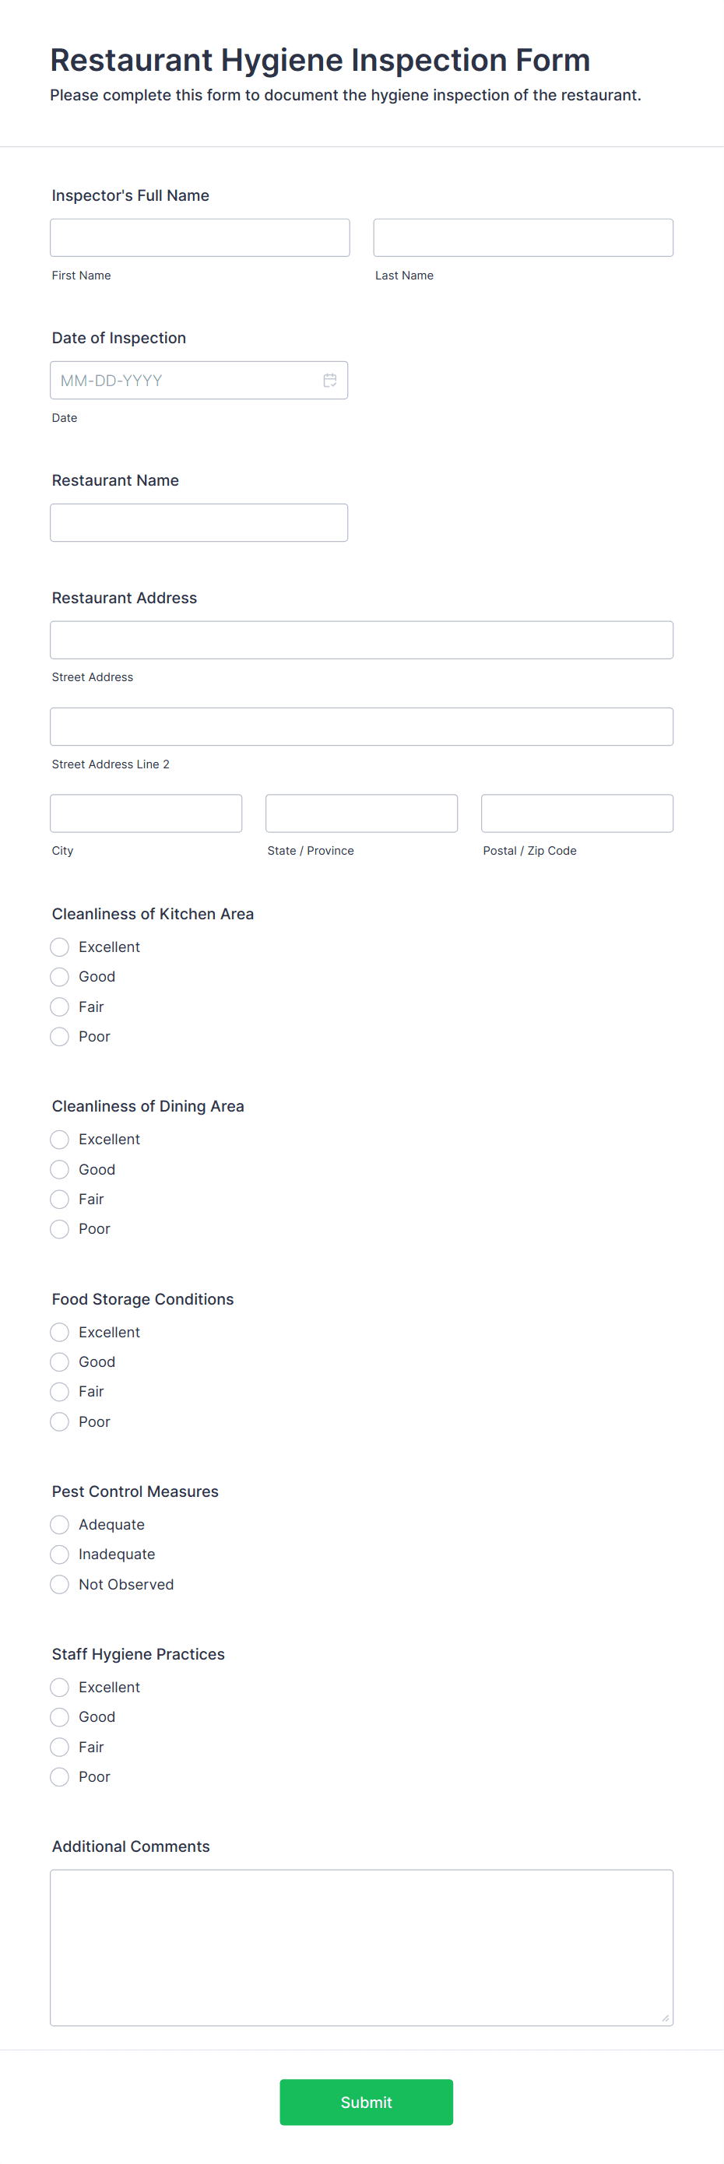724x2164 pixels.
Task: Click the Last Name input field
Action: [x=522, y=237]
